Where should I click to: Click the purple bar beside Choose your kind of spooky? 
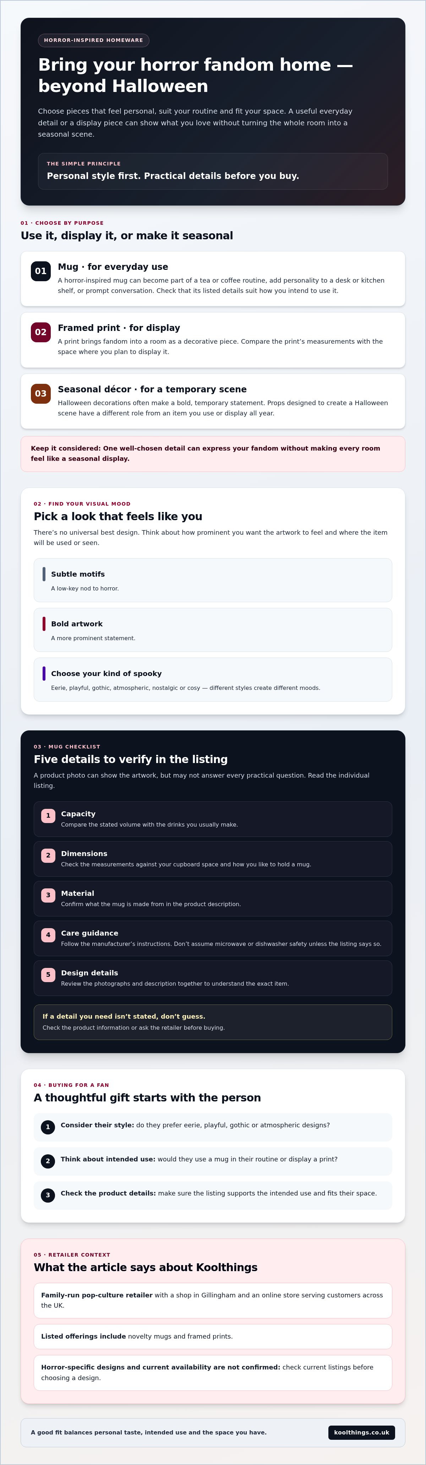44,673
